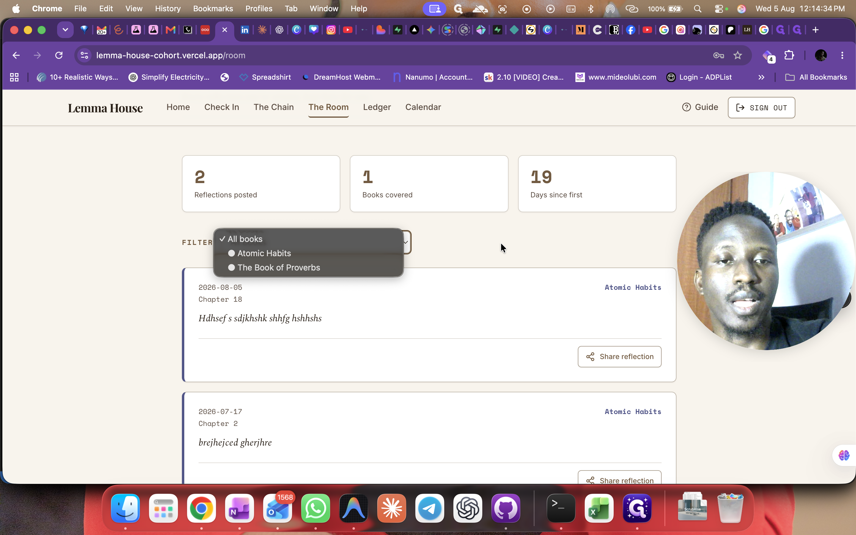Navigate to The Chain
The image size is (856, 535).
pyautogui.click(x=274, y=107)
